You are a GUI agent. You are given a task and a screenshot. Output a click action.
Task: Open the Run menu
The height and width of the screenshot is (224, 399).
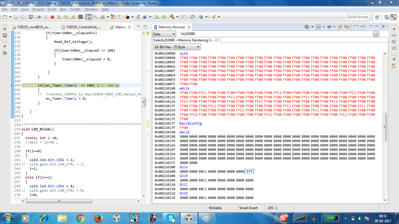(63, 9)
